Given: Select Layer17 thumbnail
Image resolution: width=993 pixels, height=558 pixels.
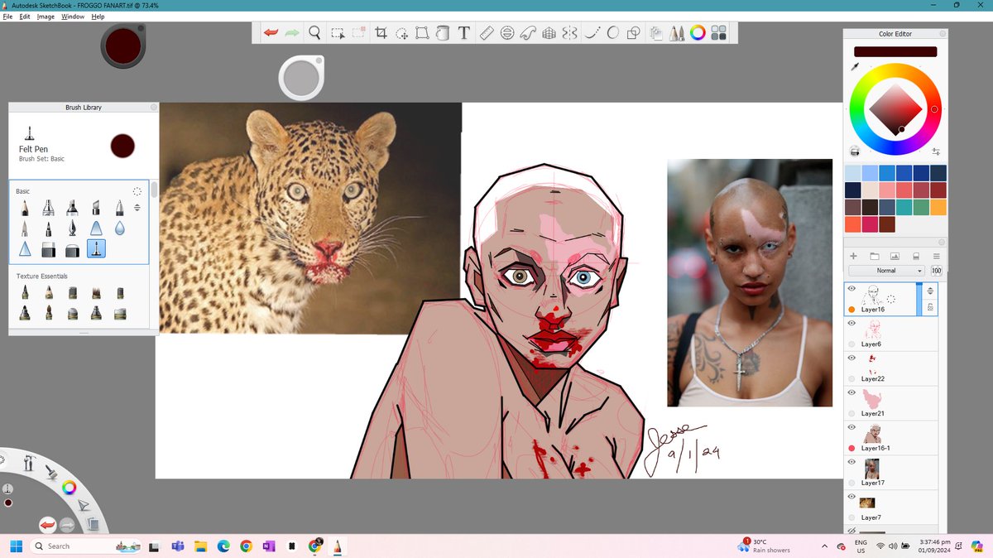Looking at the screenshot, I should click(871, 469).
